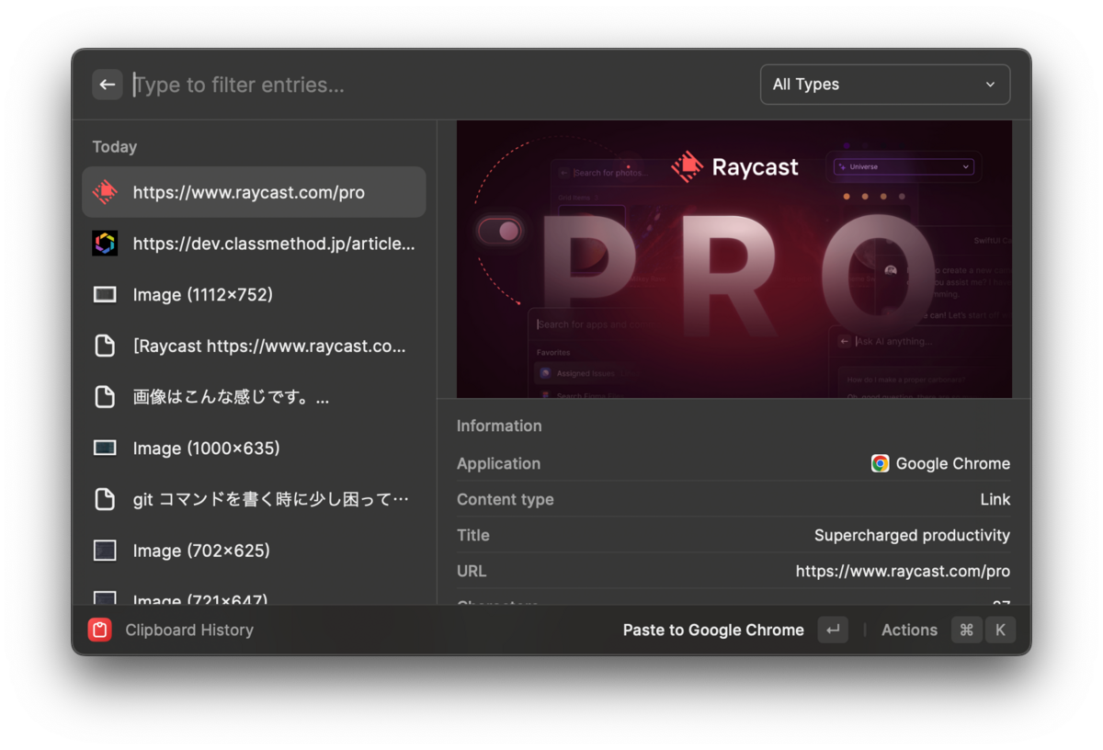
Task: Click the Supercharged productivity title value
Action: click(912, 535)
